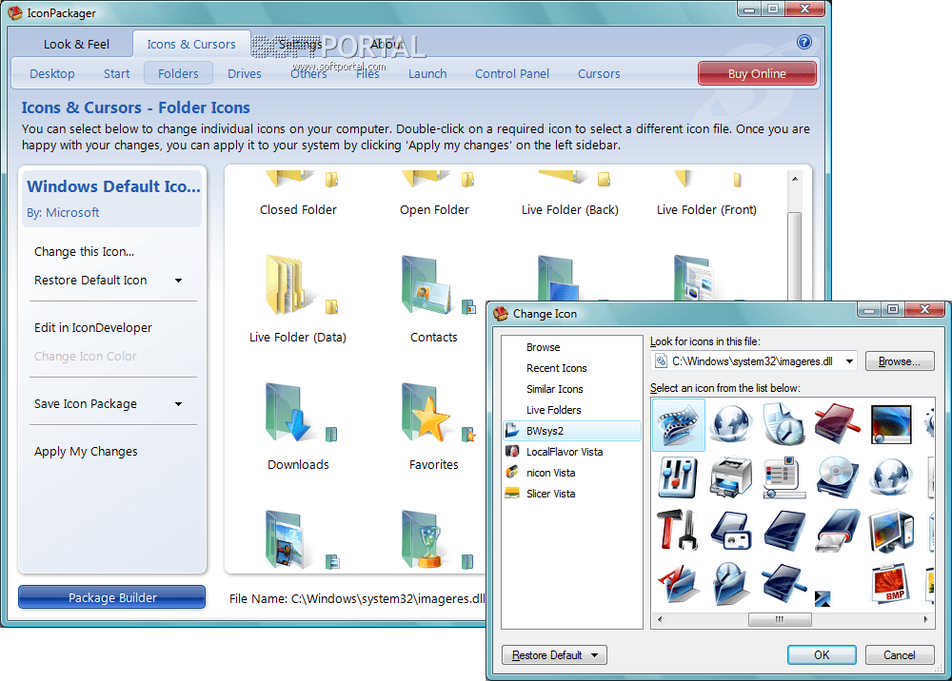Confirm with OK in Change Icon dialog

[822, 655]
